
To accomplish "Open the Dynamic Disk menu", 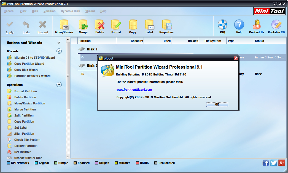I will click(70, 11).
